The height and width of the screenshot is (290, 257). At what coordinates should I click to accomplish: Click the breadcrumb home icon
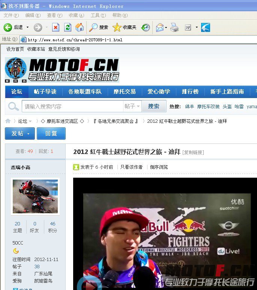8,121
